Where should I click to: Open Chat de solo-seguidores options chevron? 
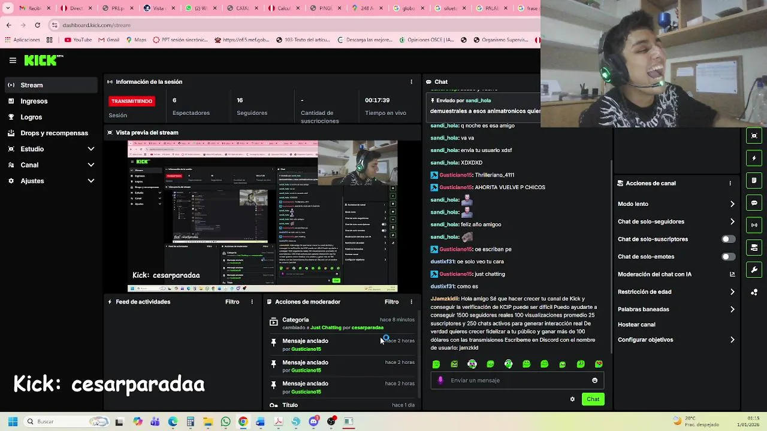tap(732, 221)
